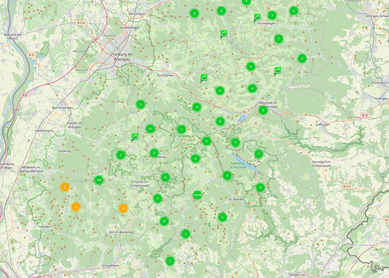The height and width of the screenshot is (278, 389).
Task: Expand the 7 cluster southeast of Sulzburg
Action: [x=121, y=155]
